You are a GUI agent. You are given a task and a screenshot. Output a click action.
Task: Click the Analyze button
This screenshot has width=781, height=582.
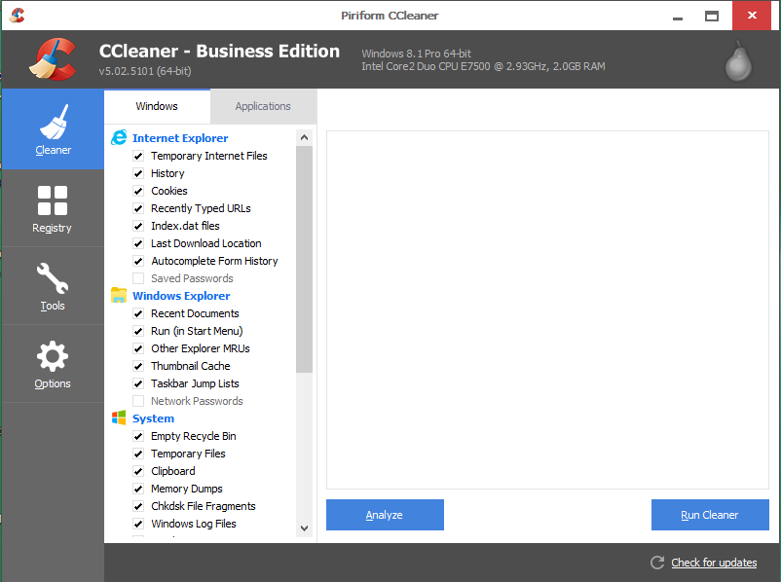pos(385,515)
